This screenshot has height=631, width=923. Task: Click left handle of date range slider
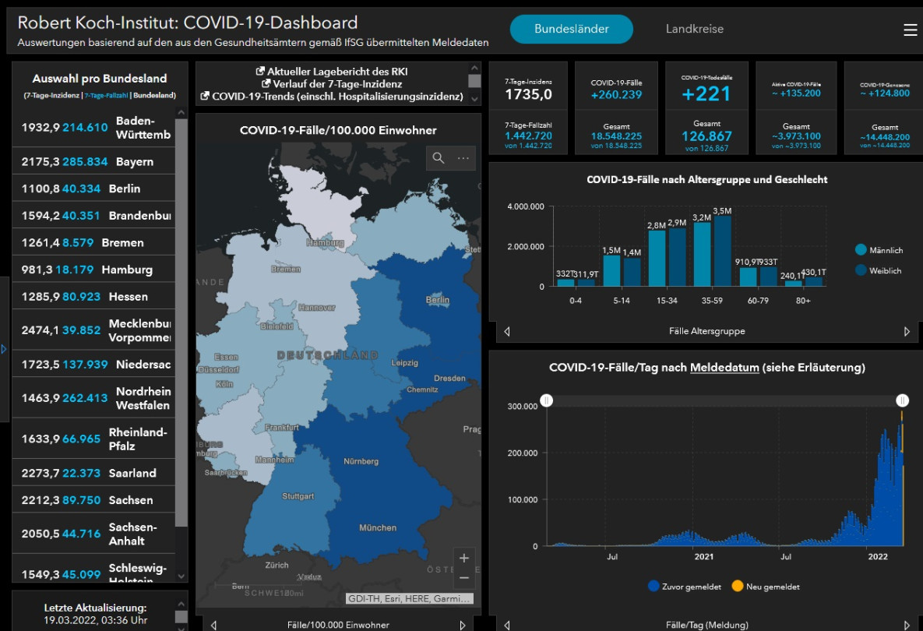click(547, 400)
